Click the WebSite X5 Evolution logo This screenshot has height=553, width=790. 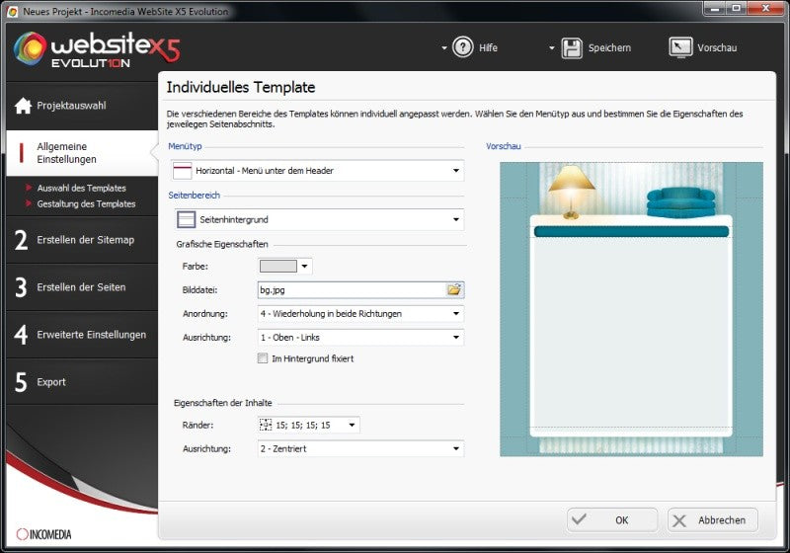(x=97, y=48)
